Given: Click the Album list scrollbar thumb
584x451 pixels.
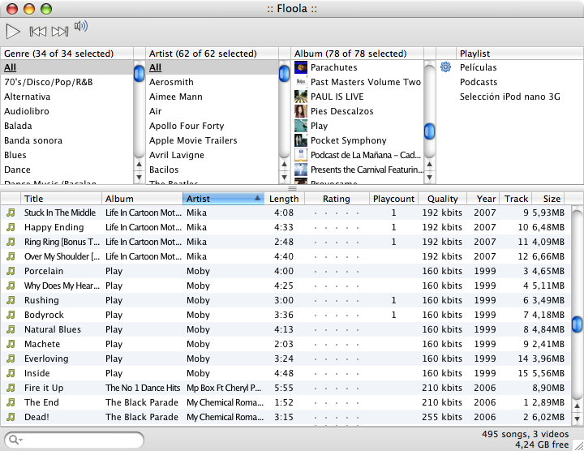Looking at the screenshot, I should click(429, 131).
